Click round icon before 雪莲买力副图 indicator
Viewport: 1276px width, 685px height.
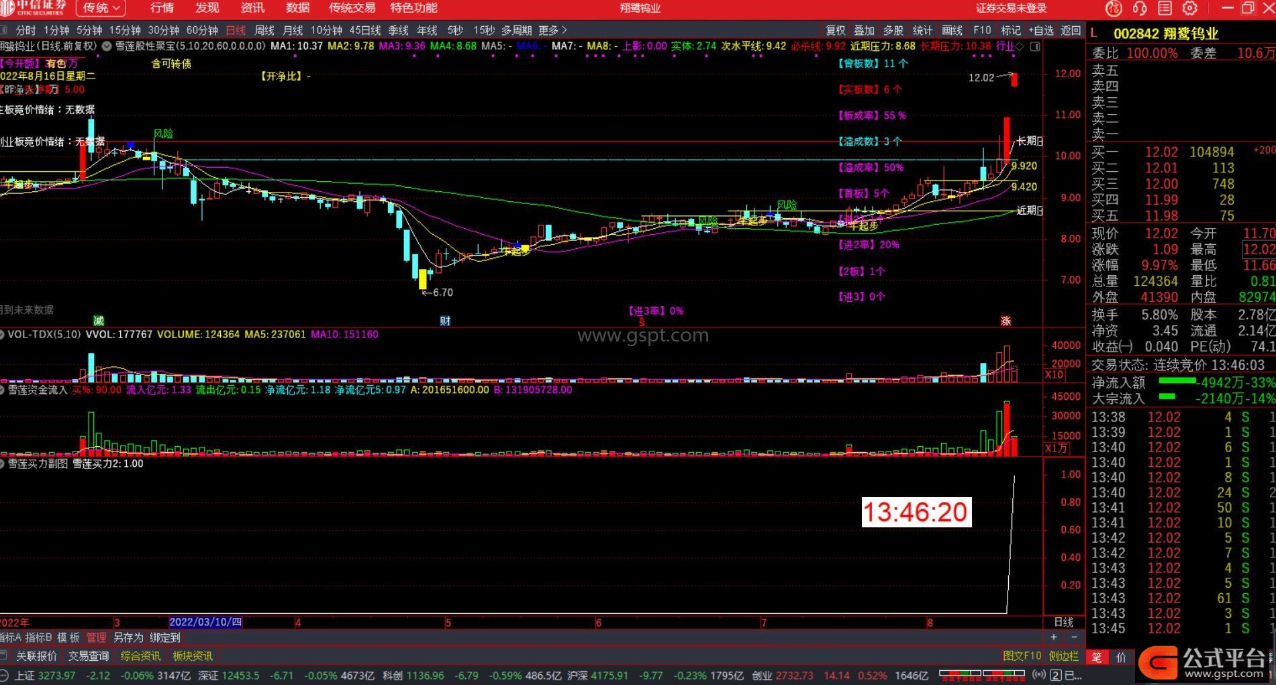click(3, 464)
